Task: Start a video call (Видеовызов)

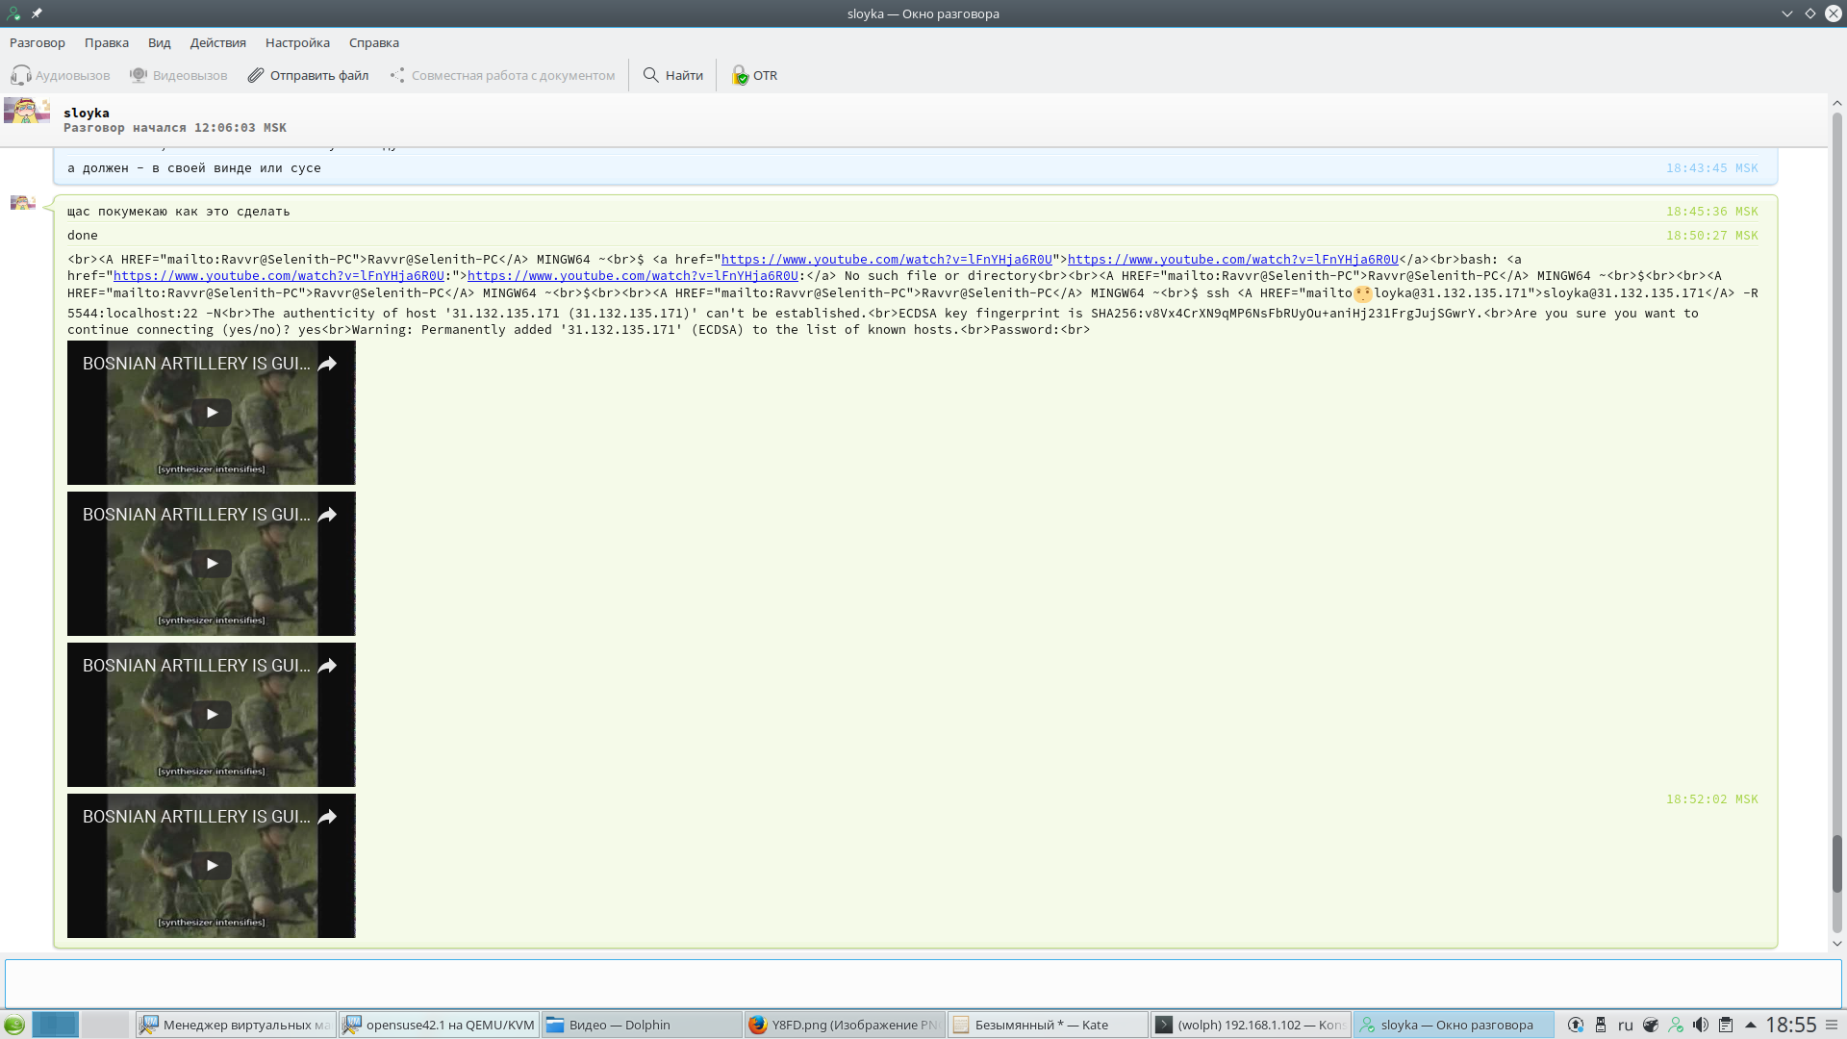Action: coord(179,75)
